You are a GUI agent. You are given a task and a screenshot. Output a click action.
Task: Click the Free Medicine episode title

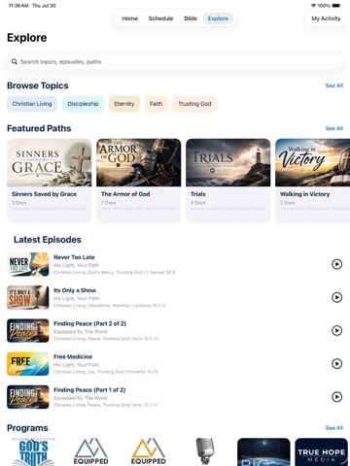(73, 356)
